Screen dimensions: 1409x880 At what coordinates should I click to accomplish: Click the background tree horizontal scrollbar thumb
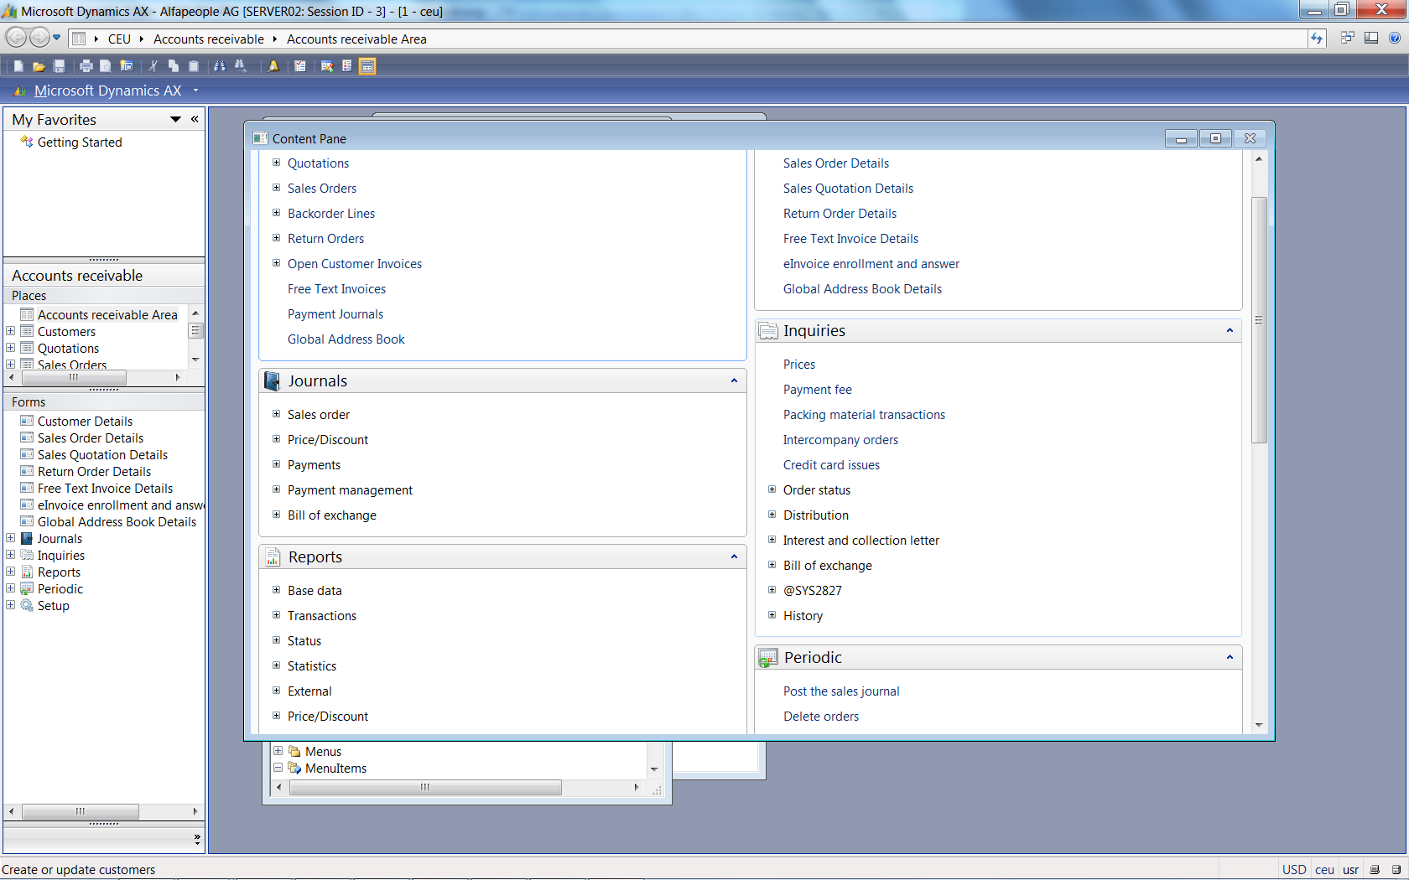pyautogui.click(x=425, y=787)
